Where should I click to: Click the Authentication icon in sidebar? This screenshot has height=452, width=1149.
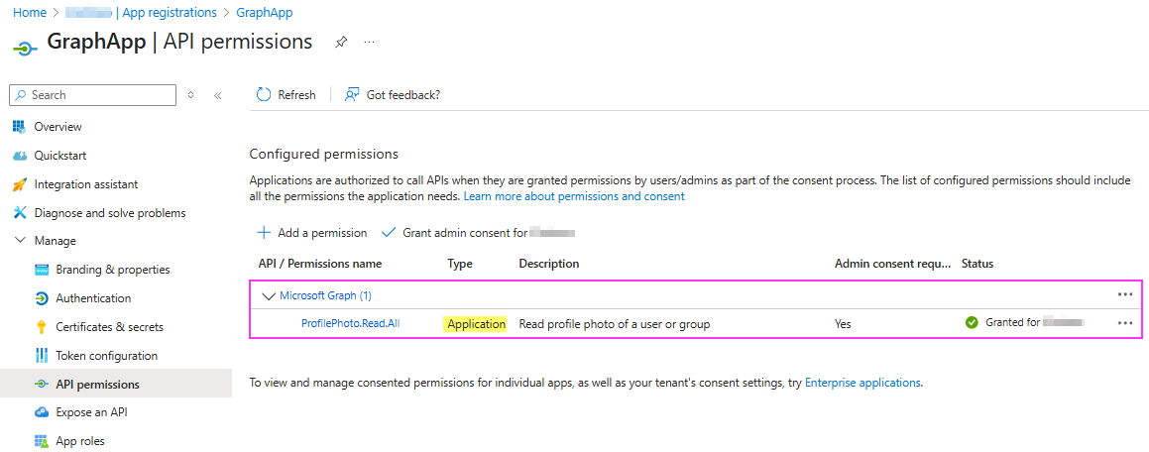pos(42,298)
